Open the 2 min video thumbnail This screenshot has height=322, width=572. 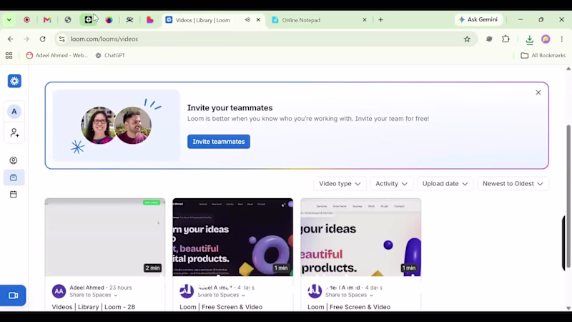105,238
